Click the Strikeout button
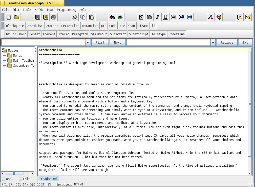The height and width of the screenshot is (187, 255). coord(99,34)
